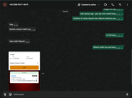Screen dimensions: 132x98
Task: Record a voice message with microphone
Action: click(127, 94)
